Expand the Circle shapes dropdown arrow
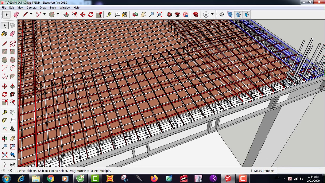The height and width of the screenshot is (183, 325). coord(58,14)
